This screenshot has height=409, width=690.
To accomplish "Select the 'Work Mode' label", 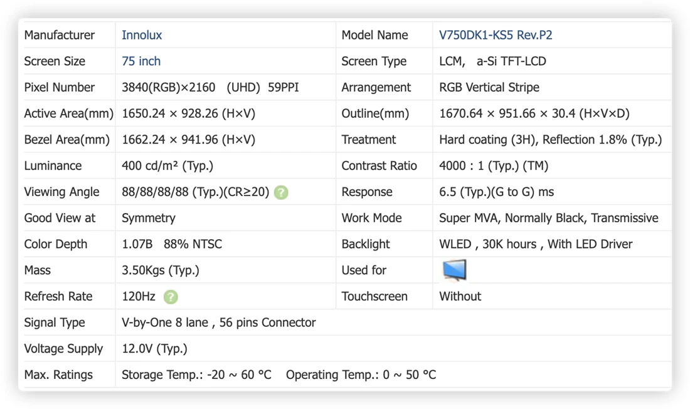I will (x=371, y=218).
